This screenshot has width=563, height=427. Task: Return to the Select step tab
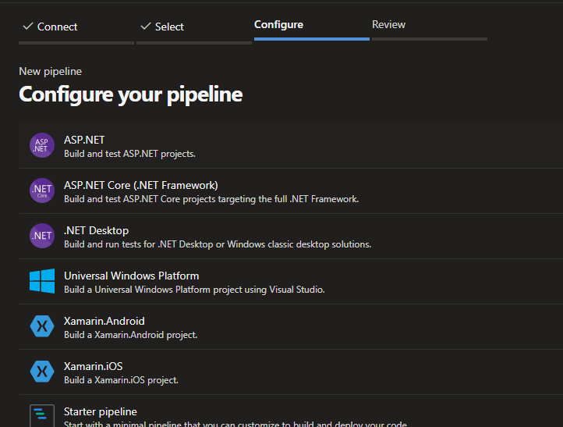tap(169, 27)
